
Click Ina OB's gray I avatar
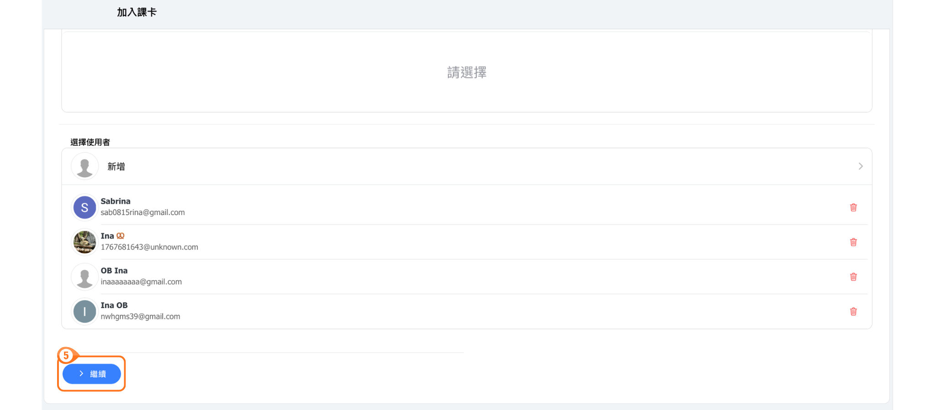84,312
